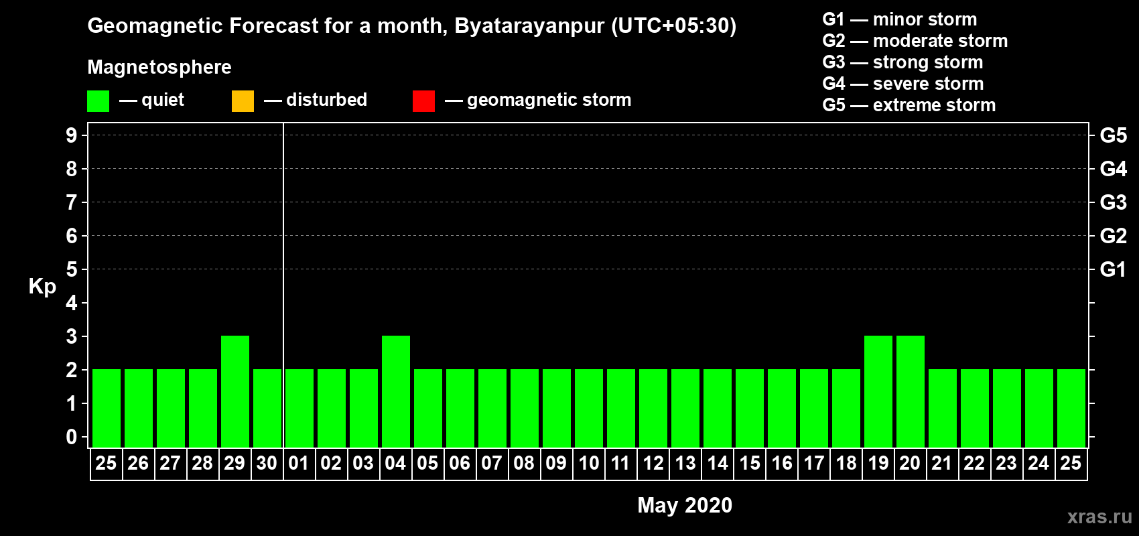Screen dimensions: 1139x536
Task: Click the green bar above date 30
Action: [267, 408]
